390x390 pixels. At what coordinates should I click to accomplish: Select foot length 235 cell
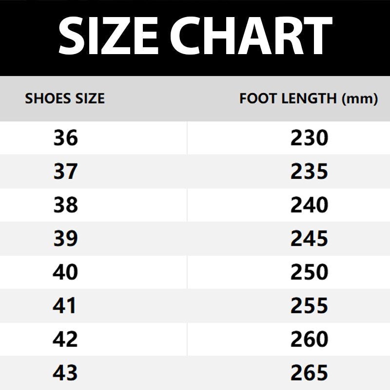(310, 172)
